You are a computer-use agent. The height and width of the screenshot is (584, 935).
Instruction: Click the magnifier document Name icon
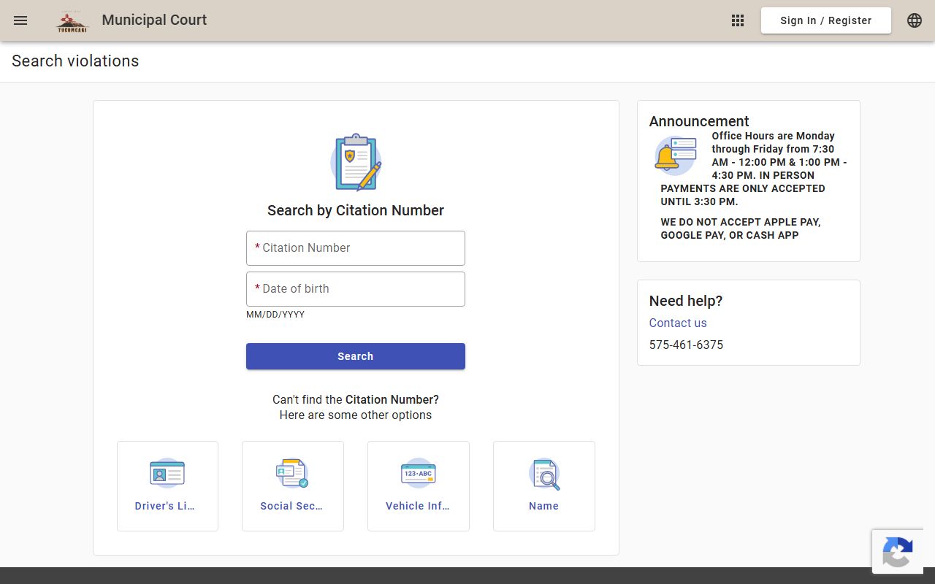pyautogui.click(x=544, y=473)
